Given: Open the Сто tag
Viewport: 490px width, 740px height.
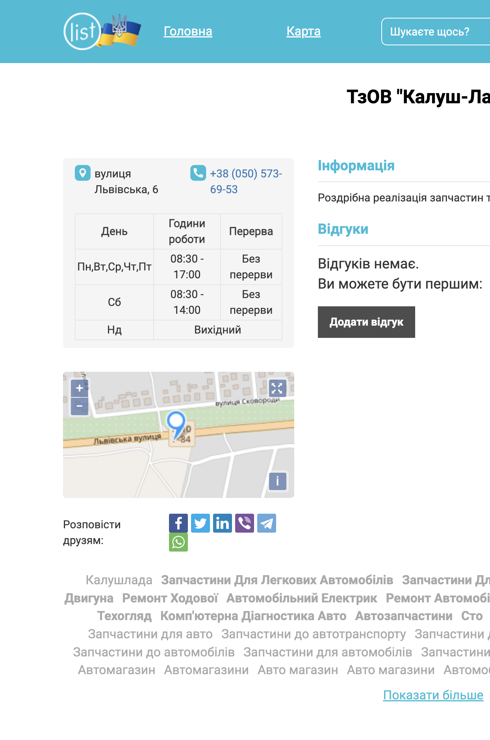Looking at the screenshot, I should click(472, 616).
